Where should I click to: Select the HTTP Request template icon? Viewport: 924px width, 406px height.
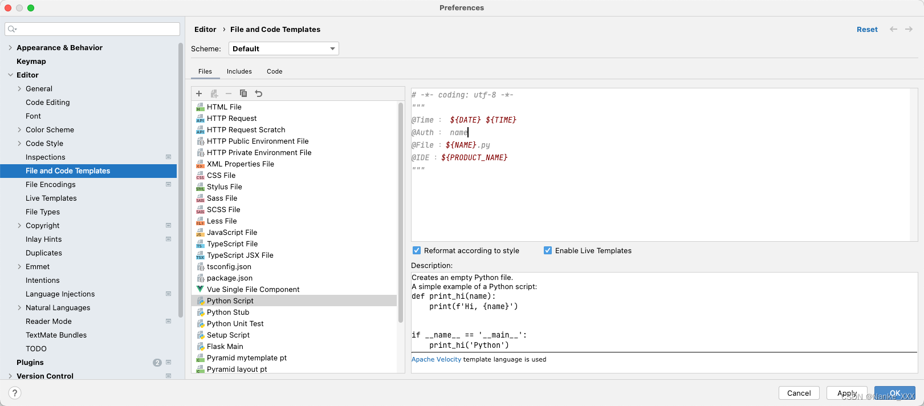[x=200, y=119]
